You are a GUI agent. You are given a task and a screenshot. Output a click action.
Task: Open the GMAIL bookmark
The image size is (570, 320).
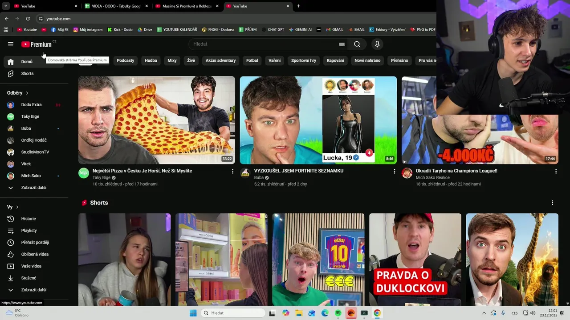coord(334,29)
